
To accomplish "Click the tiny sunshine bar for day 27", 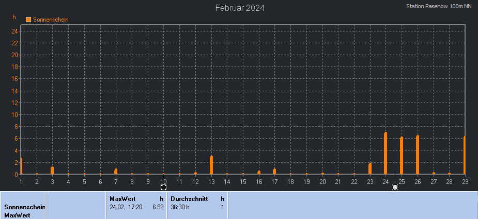I will click(433, 173).
